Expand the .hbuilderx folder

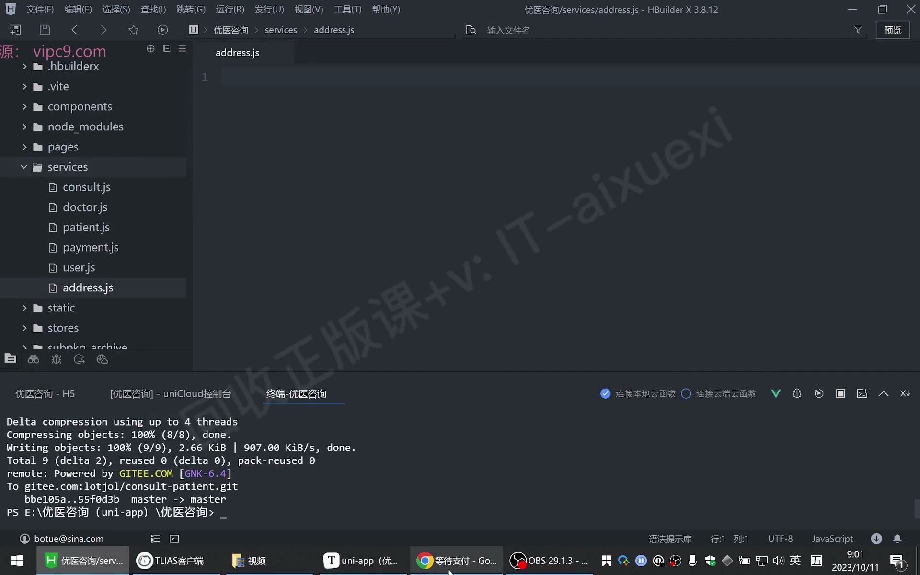pos(24,66)
